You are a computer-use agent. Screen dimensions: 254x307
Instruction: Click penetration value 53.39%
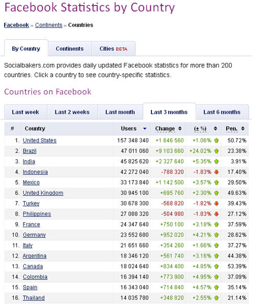point(237,266)
